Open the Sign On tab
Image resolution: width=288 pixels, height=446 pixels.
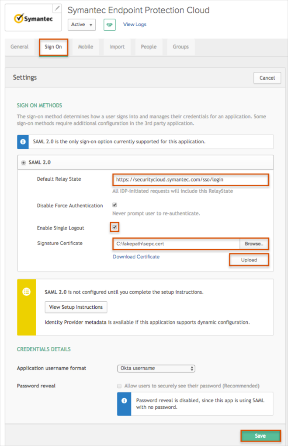coord(53,47)
